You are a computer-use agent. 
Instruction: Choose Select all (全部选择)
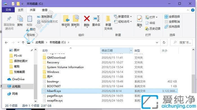[172, 17]
